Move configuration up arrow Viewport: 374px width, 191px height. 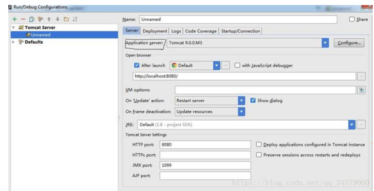pos(49,19)
